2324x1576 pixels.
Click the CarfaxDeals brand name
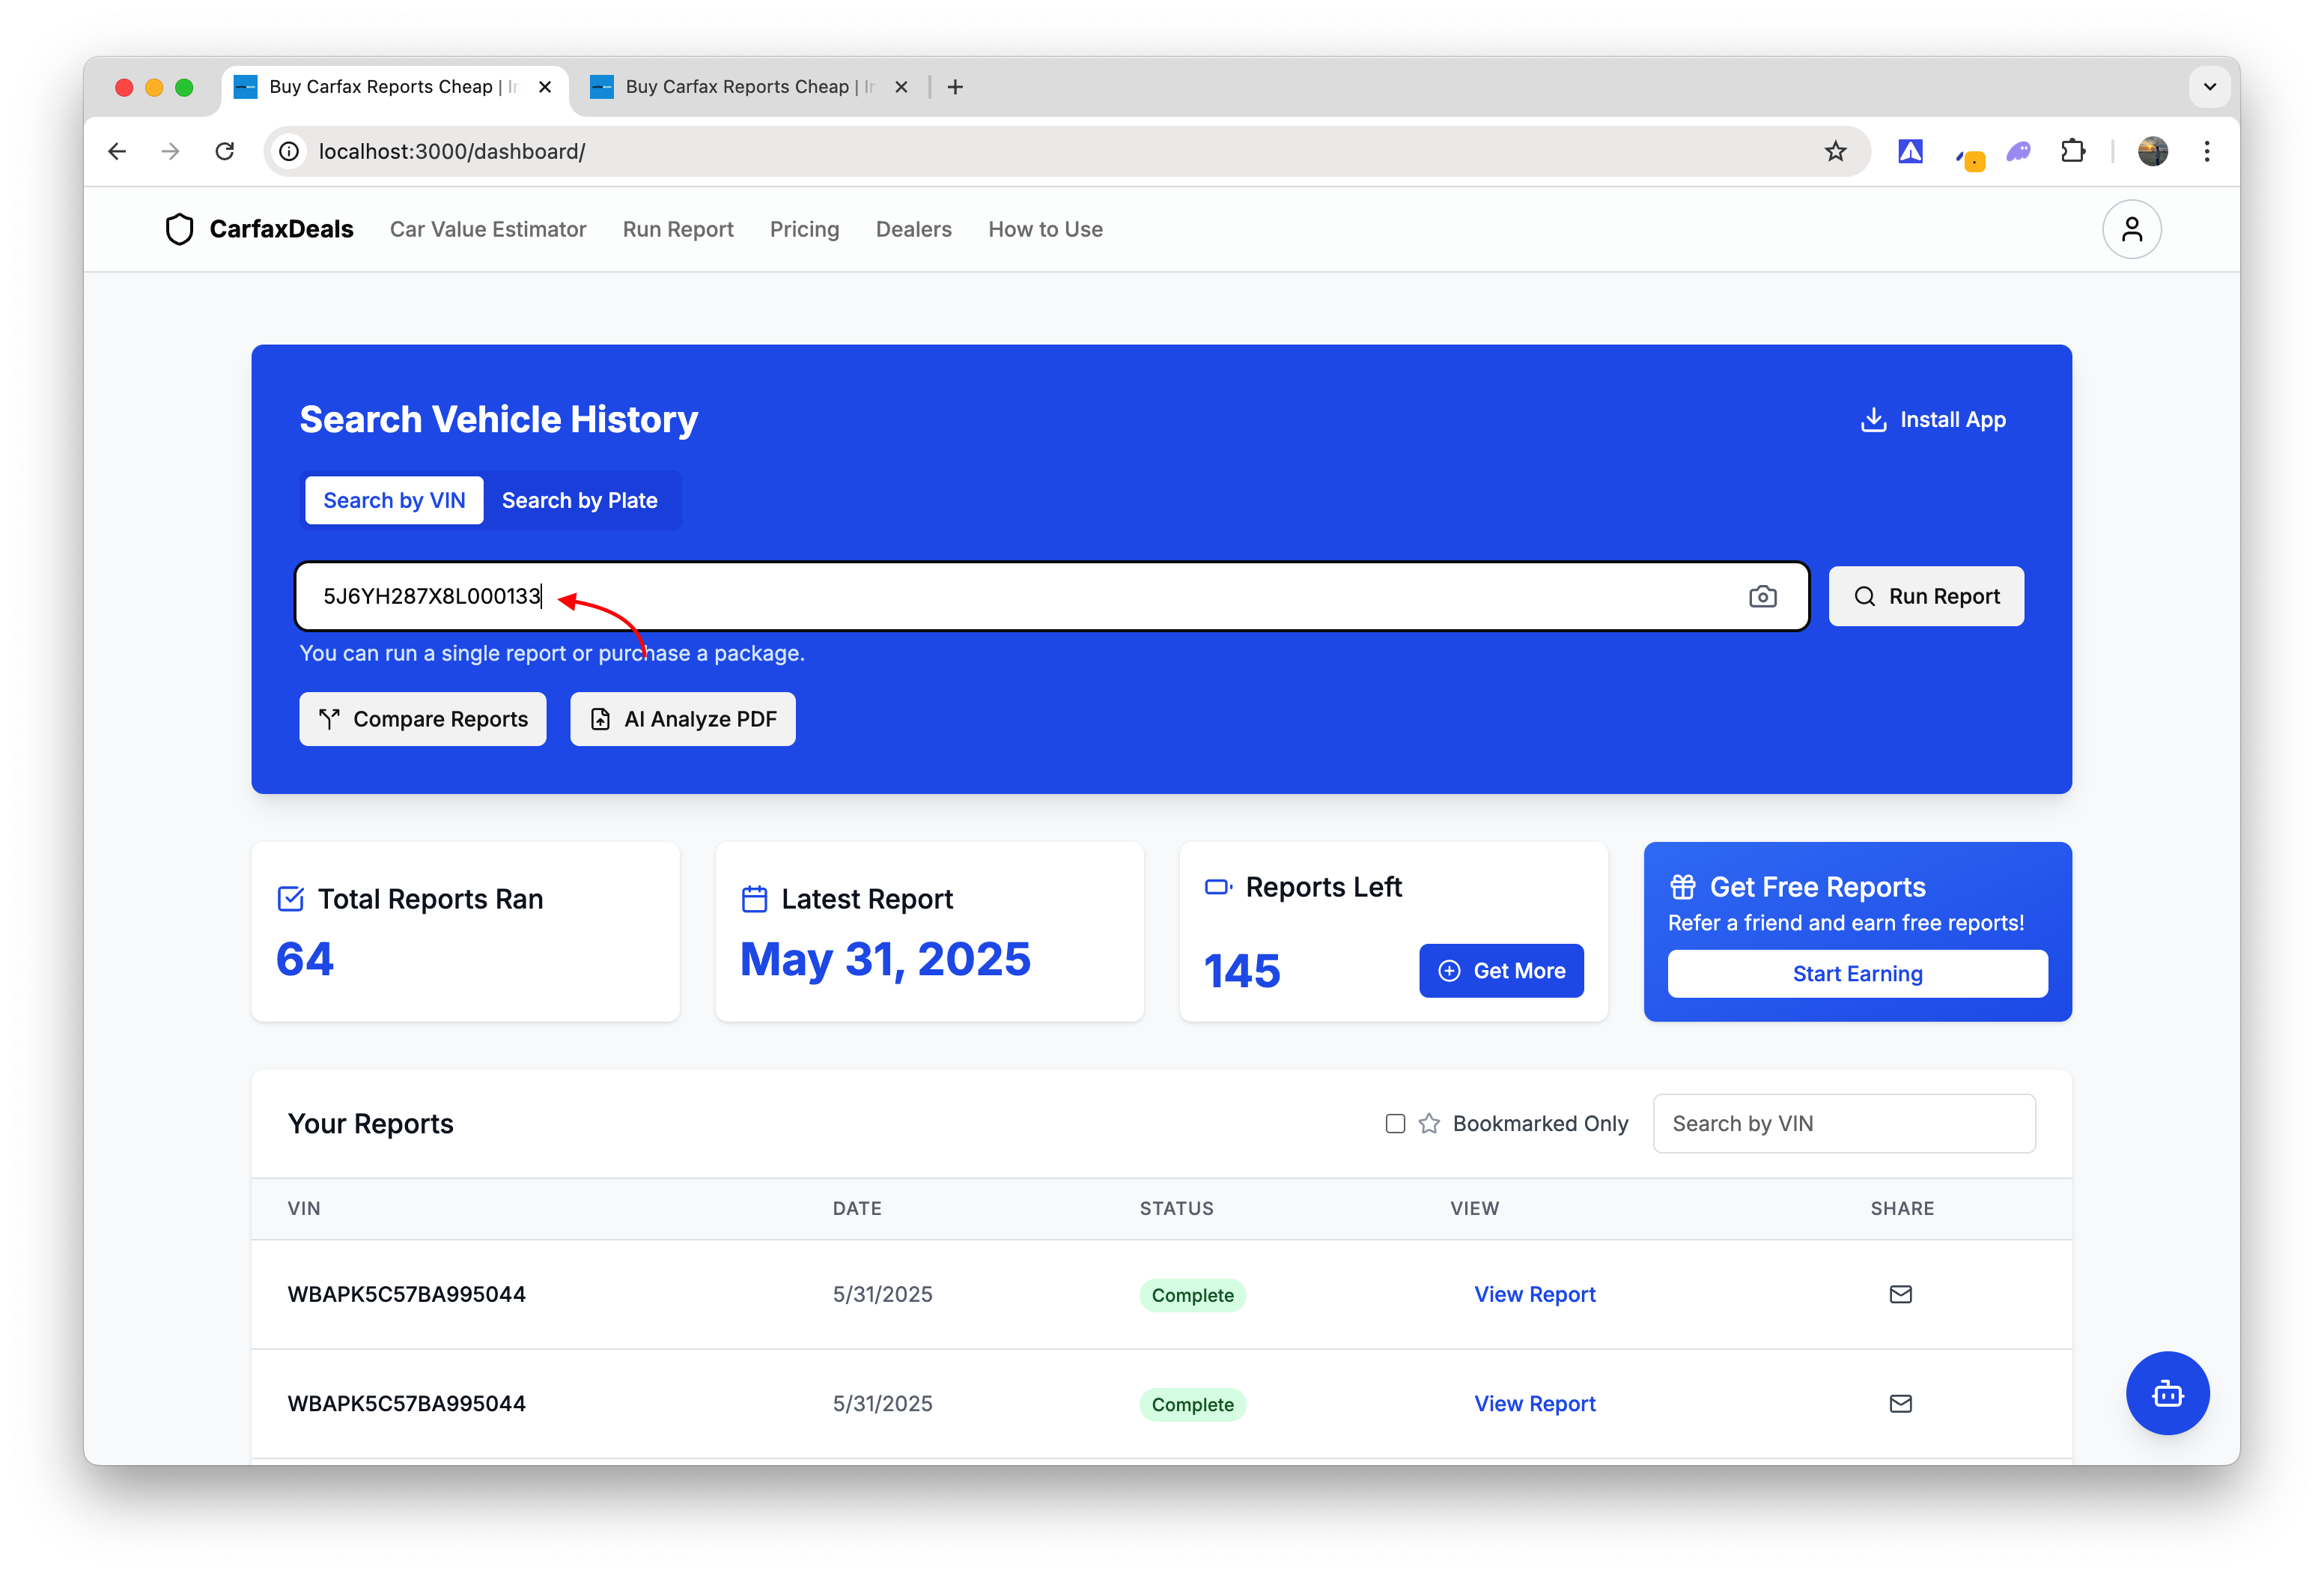click(281, 229)
